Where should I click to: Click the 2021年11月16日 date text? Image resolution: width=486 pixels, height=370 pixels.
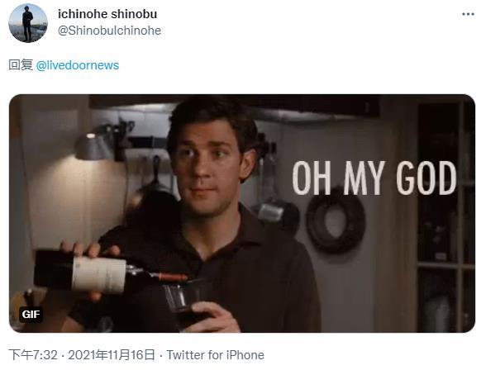tap(112, 355)
